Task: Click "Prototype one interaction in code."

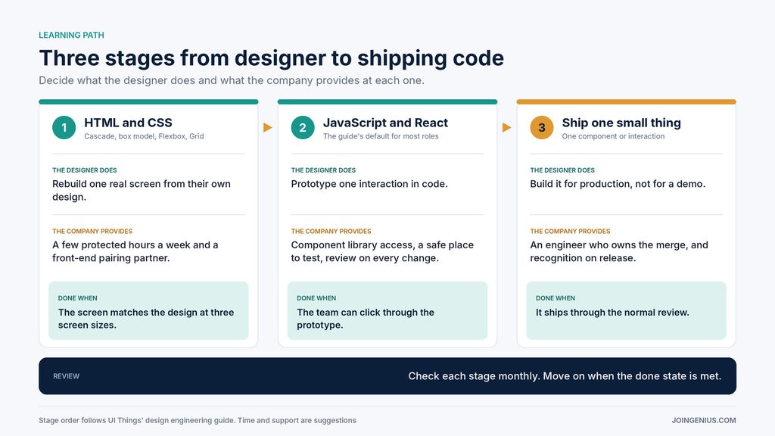Action: pos(369,184)
